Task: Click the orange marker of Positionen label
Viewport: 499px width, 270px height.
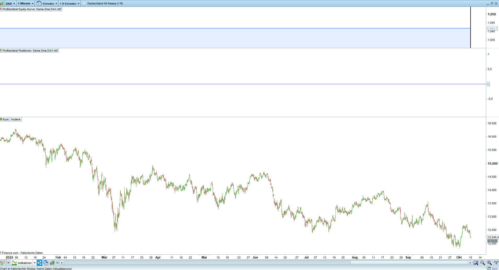Action: 1,51
